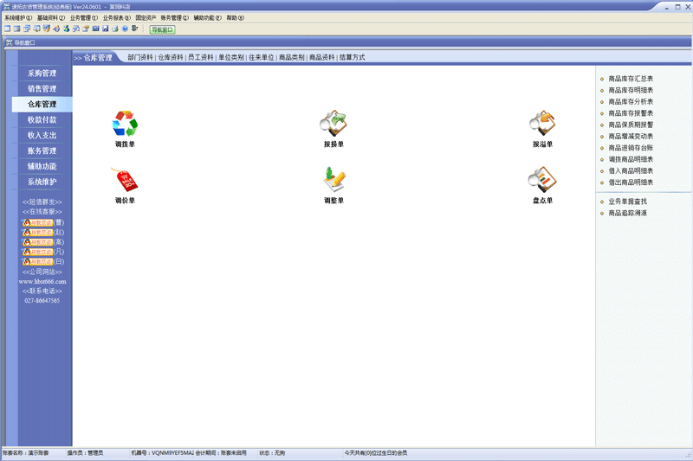Select 销售管理 in the left sidebar
The width and height of the screenshot is (693, 461).
coord(42,89)
